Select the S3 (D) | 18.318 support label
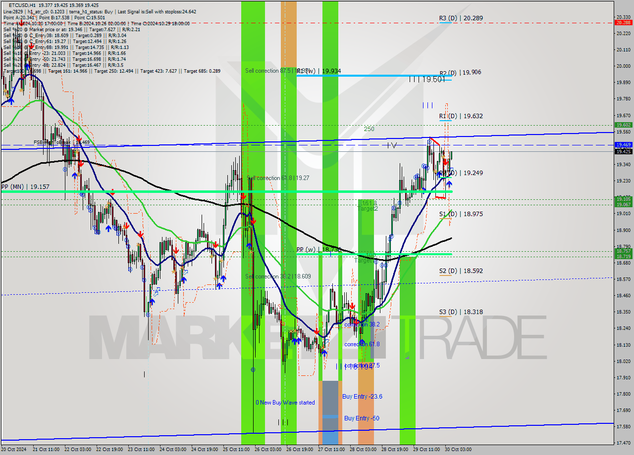This screenshot has height=455, width=634. (x=461, y=312)
